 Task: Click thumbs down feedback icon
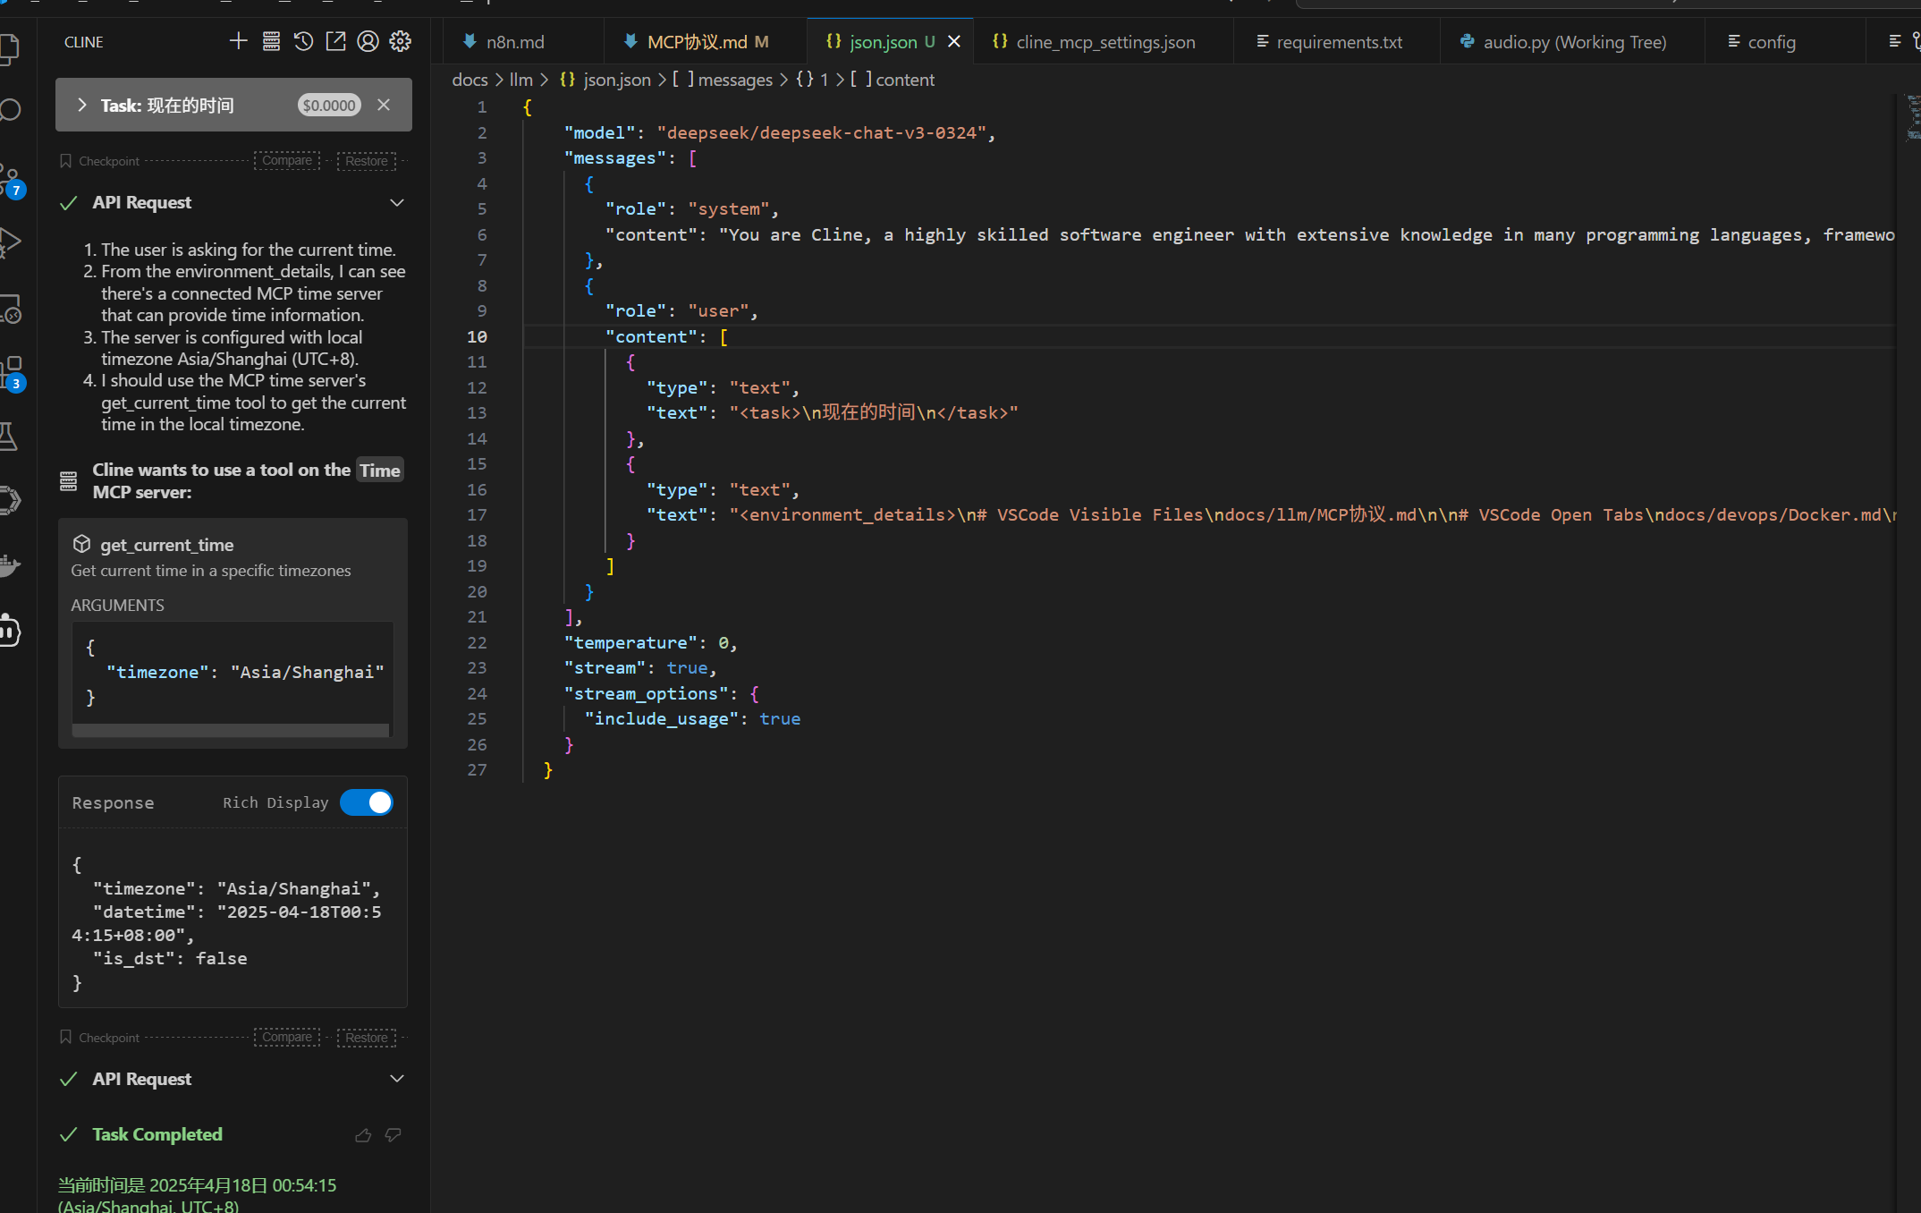(393, 1135)
